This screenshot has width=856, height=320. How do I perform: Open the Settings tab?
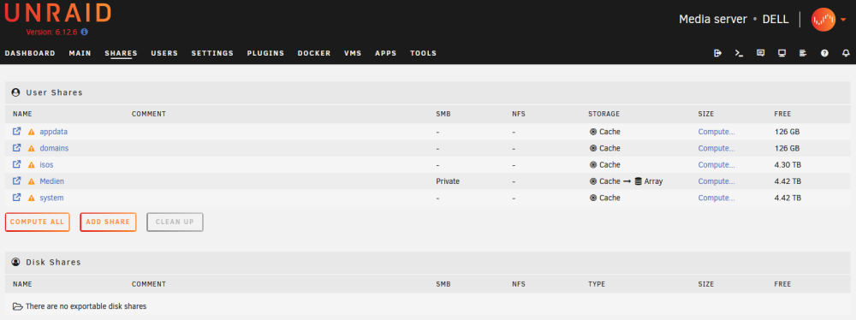(x=212, y=53)
